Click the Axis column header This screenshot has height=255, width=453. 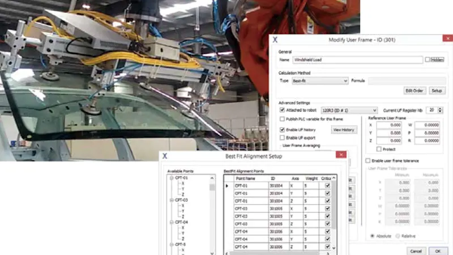click(x=296, y=178)
